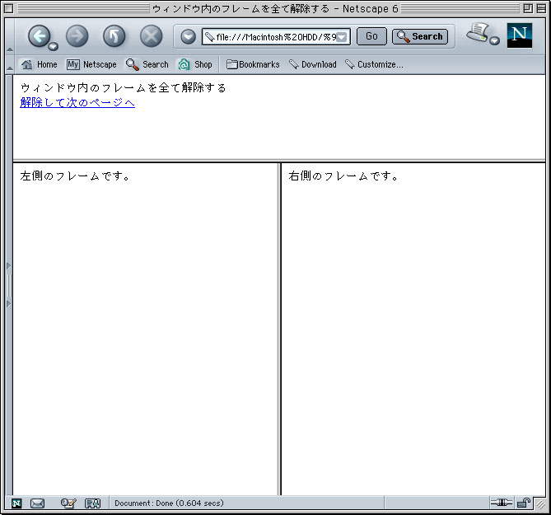Click the Print icon

[x=478, y=32]
